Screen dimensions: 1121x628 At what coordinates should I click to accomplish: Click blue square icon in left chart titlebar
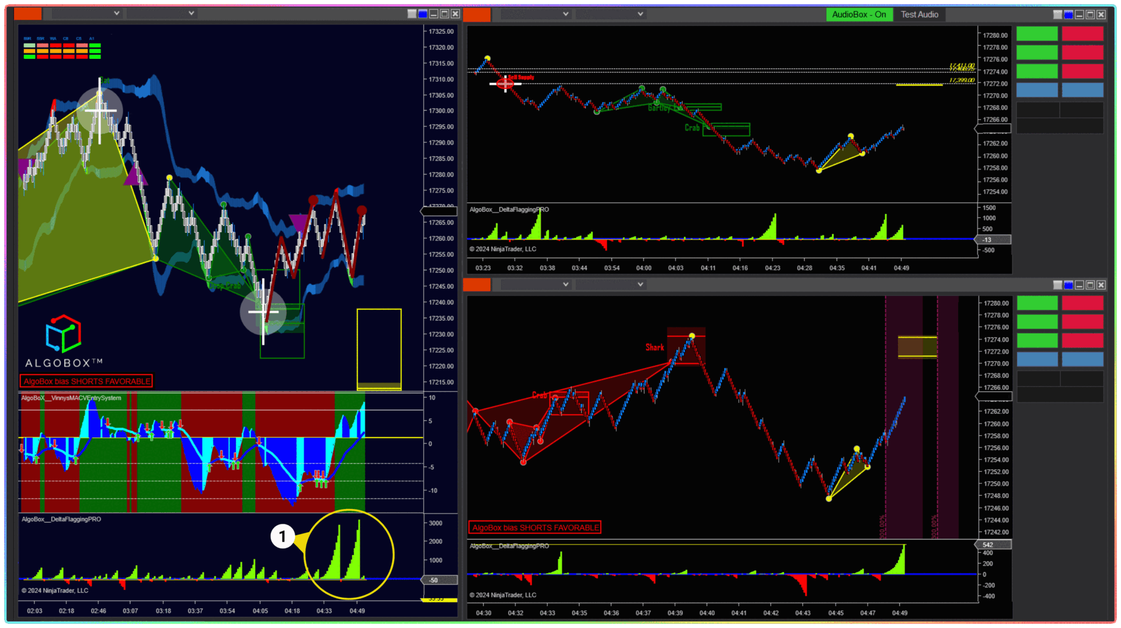coord(423,14)
